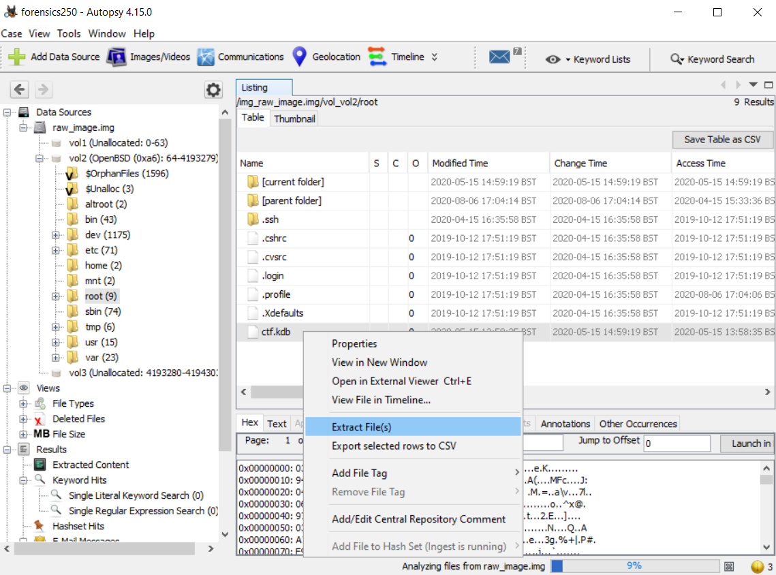This screenshot has height=575, width=776.
Task: Open the Communications visualization icon
Action: (206, 57)
